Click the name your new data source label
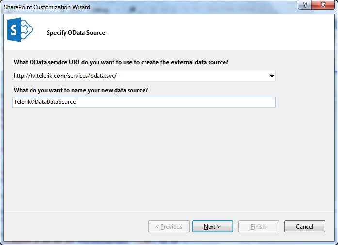The image size is (338, 245). click(81, 90)
